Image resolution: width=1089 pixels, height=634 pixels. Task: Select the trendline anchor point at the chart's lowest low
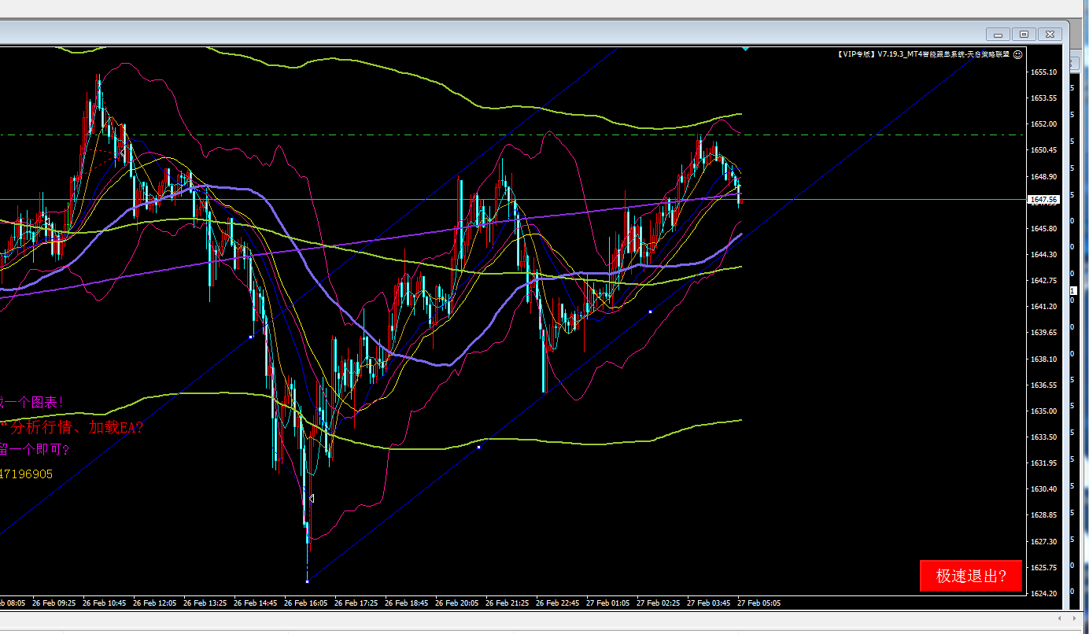click(307, 581)
